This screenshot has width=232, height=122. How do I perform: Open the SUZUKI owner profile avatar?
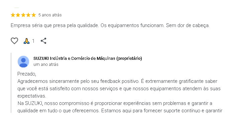pyautogui.click(x=23, y=62)
